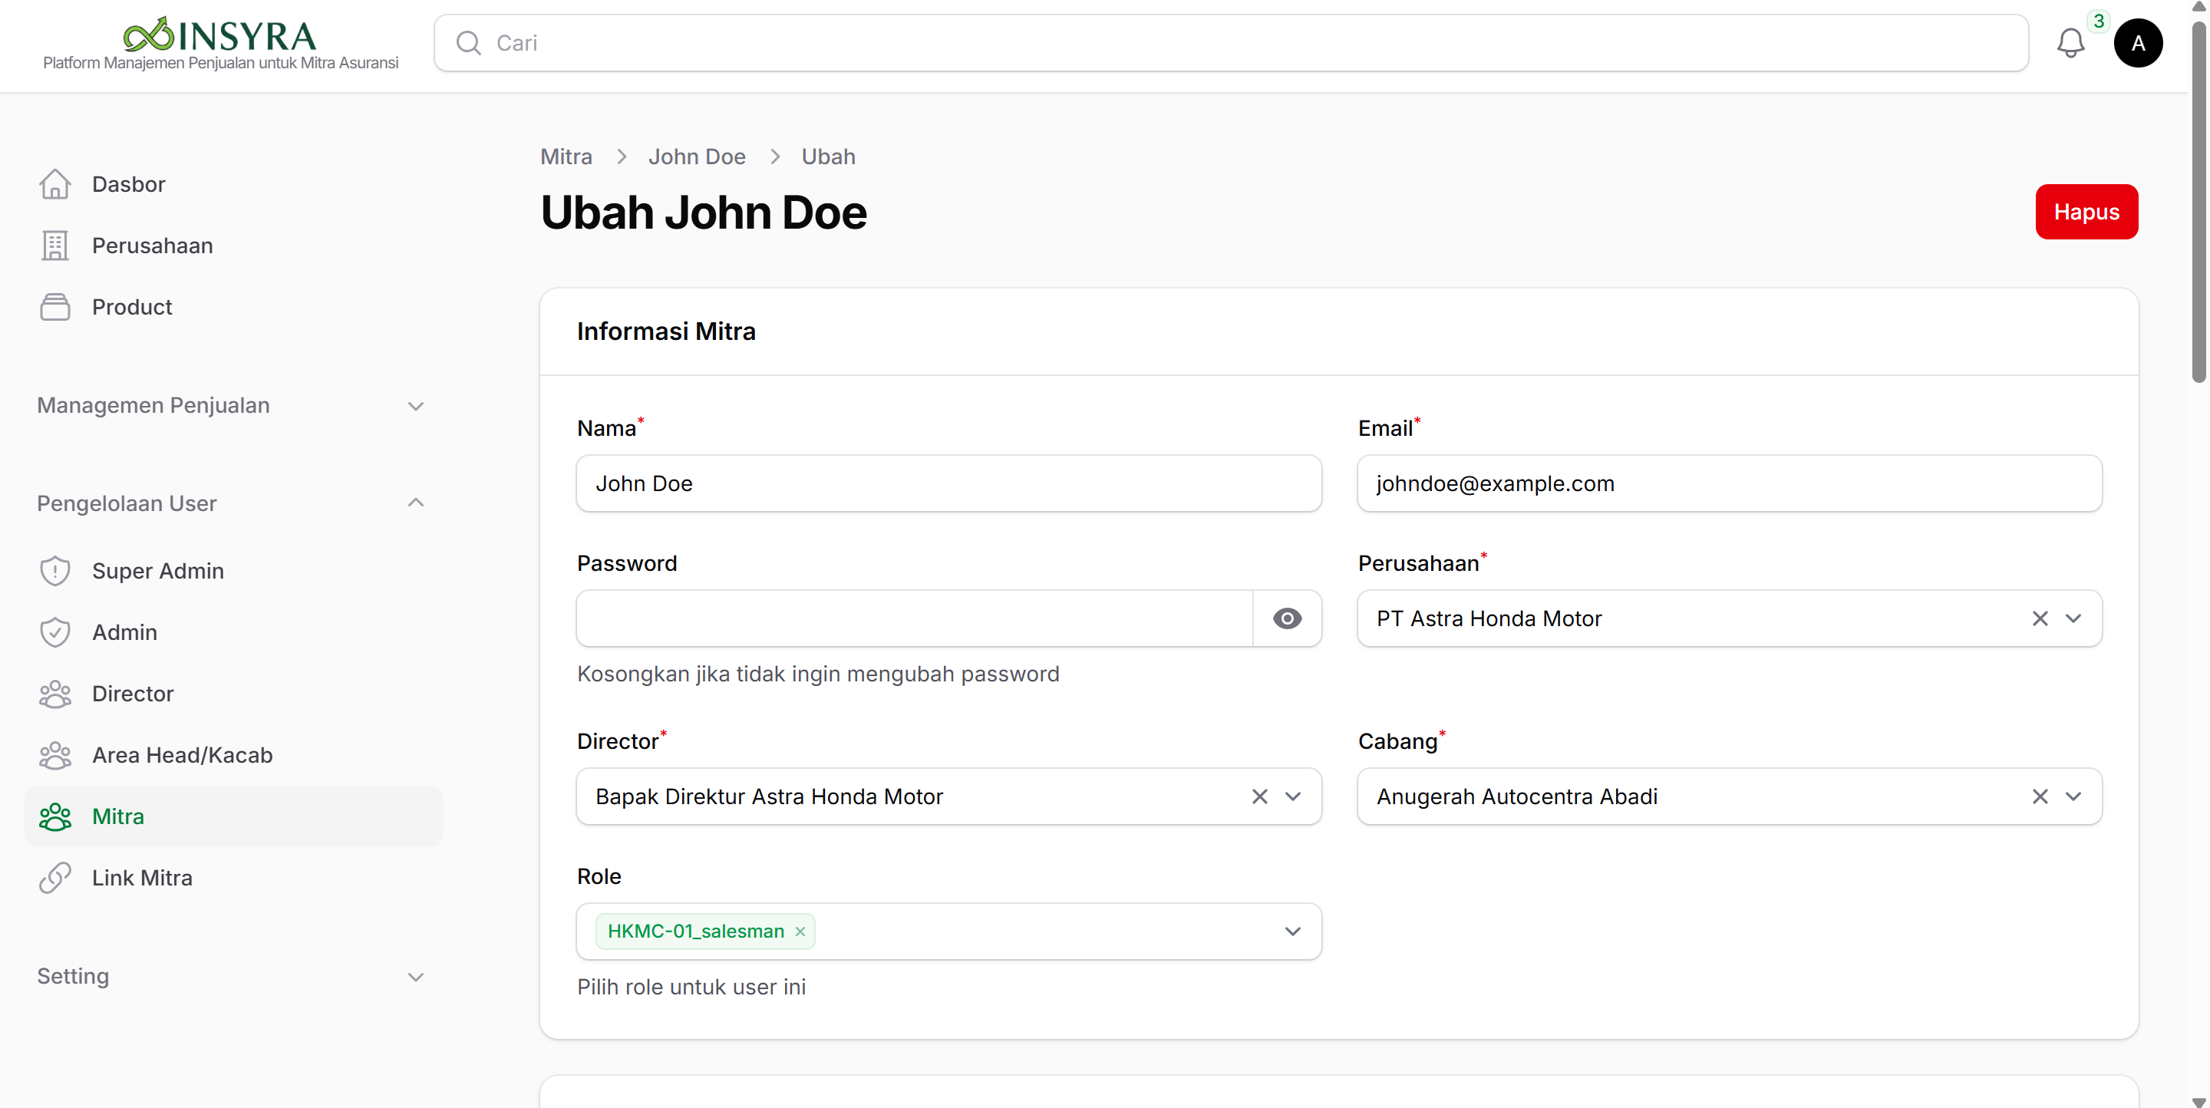Open the Director dropdown arrow

(x=1293, y=796)
